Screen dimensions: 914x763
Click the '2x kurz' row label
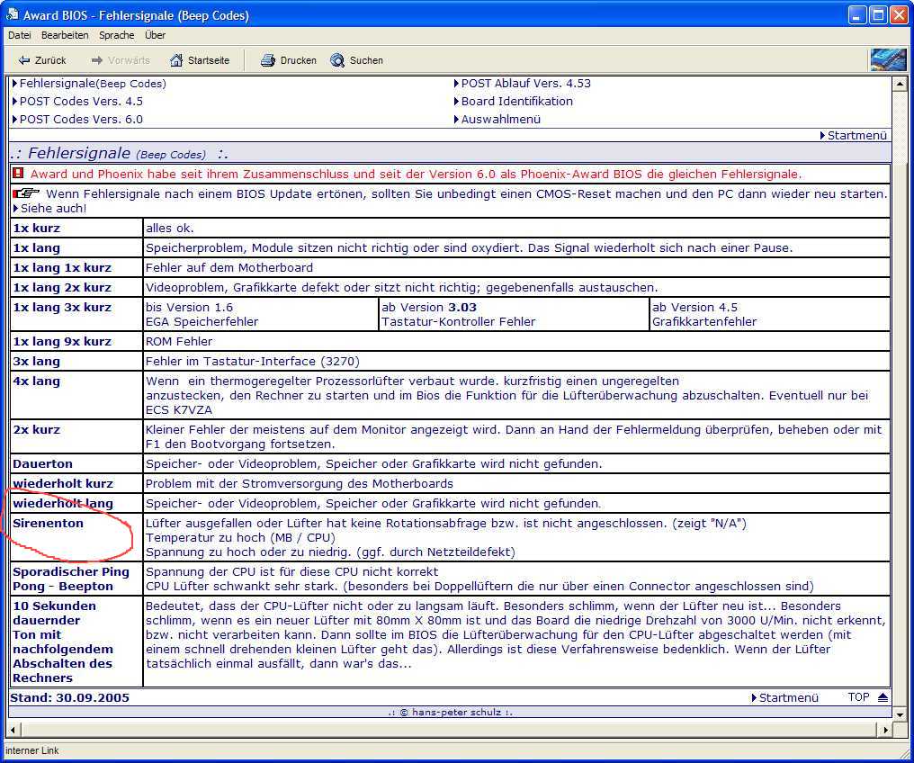coord(36,429)
